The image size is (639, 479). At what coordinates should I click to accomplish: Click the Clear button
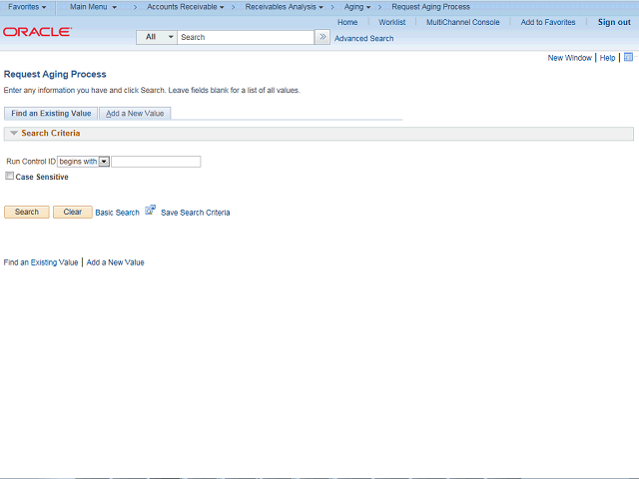tap(73, 212)
